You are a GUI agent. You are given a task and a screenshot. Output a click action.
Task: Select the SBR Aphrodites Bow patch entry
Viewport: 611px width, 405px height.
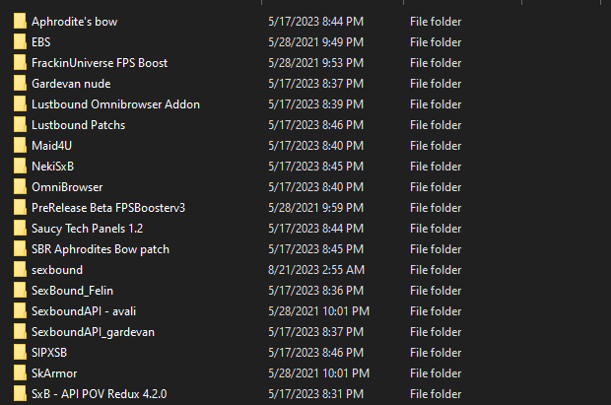pos(101,249)
